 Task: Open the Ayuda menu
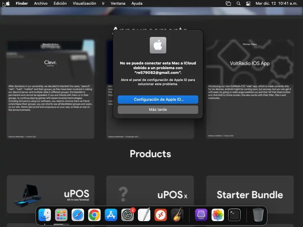(137, 4)
